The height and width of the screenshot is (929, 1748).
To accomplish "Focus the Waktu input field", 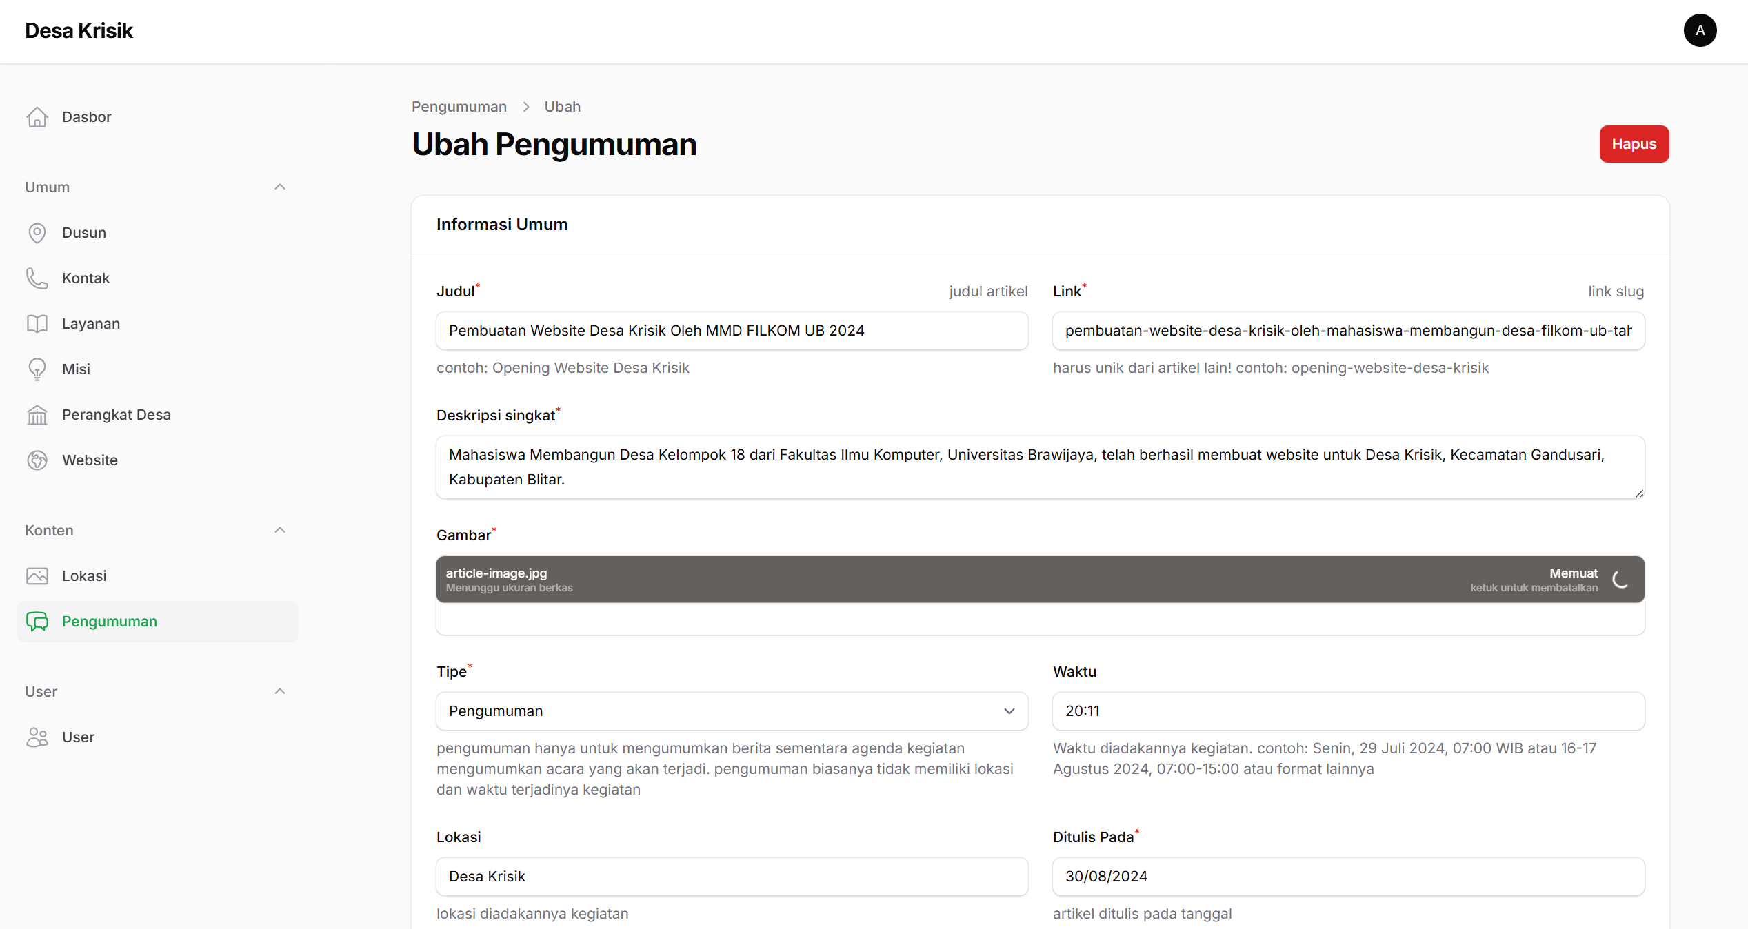I will [x=1348, y=711].
